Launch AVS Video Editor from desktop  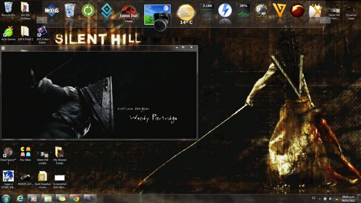(42, 35)
